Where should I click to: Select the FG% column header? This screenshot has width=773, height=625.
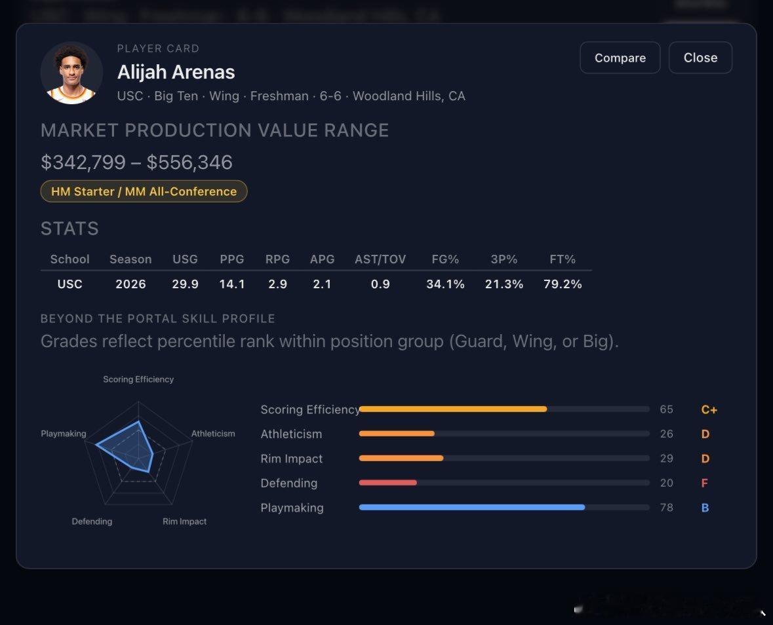[x=445, y=259]
